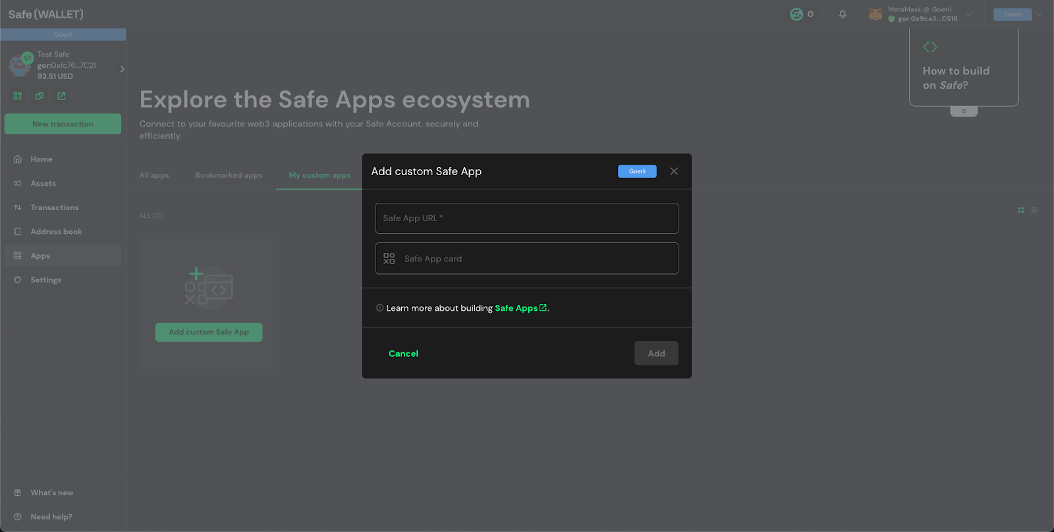Follow the Safe Apps link

(516, 308)
